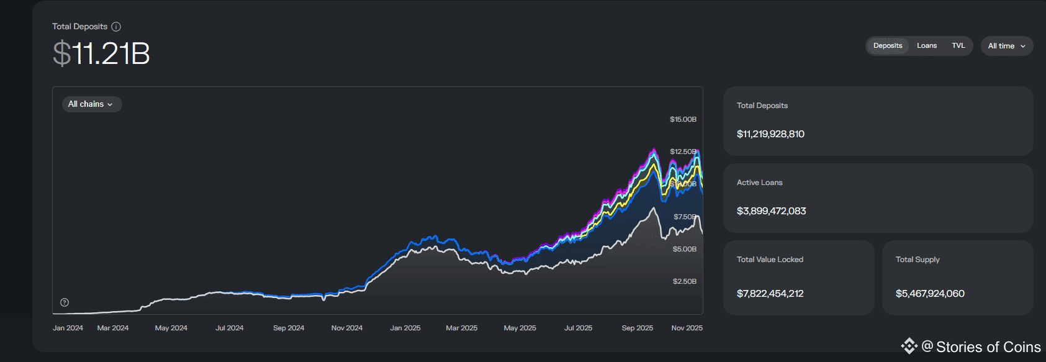Select the Active Loans stat card
The image size is (1046, 362).
pos(877,197)
